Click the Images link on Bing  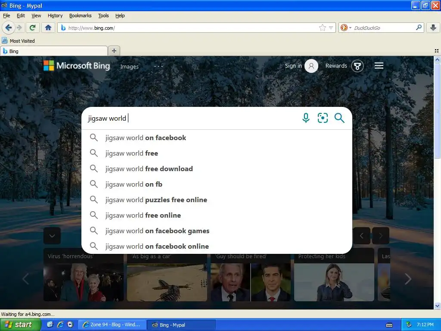[129, 67]
